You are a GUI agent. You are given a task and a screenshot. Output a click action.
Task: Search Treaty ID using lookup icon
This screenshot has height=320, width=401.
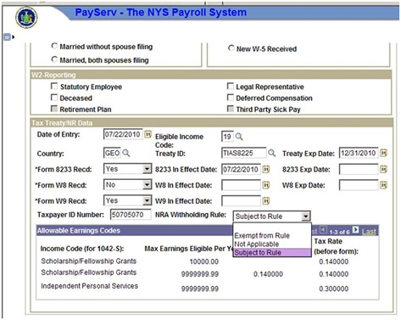pos(271,153)
